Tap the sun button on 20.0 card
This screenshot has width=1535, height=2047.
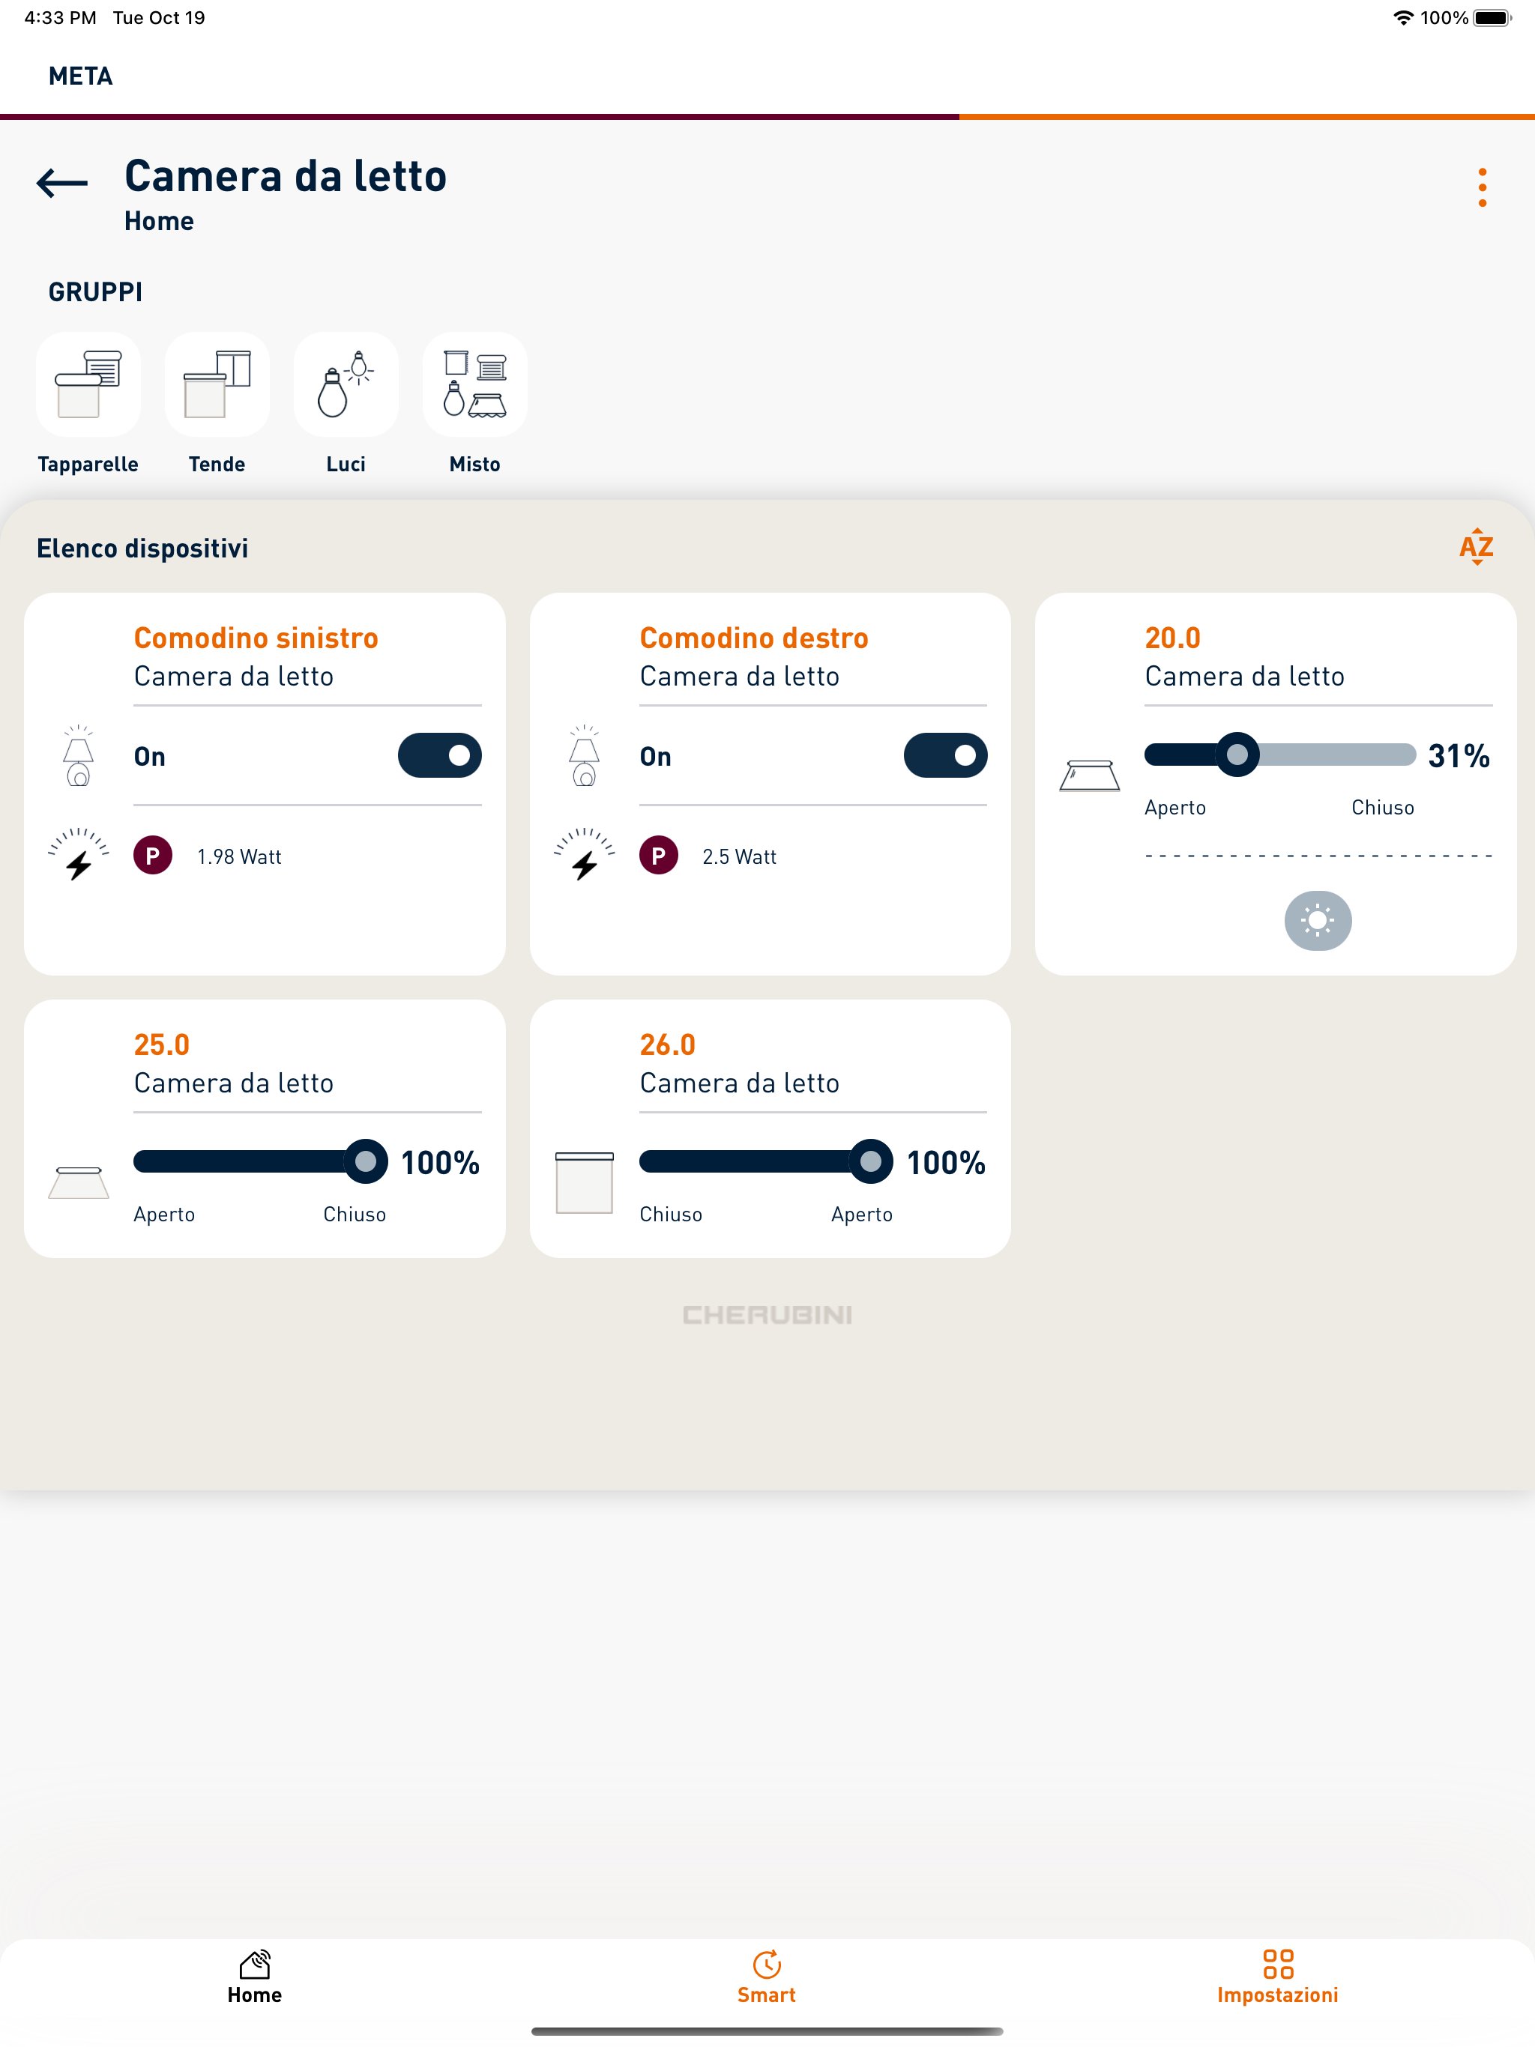click(1318, 920)
